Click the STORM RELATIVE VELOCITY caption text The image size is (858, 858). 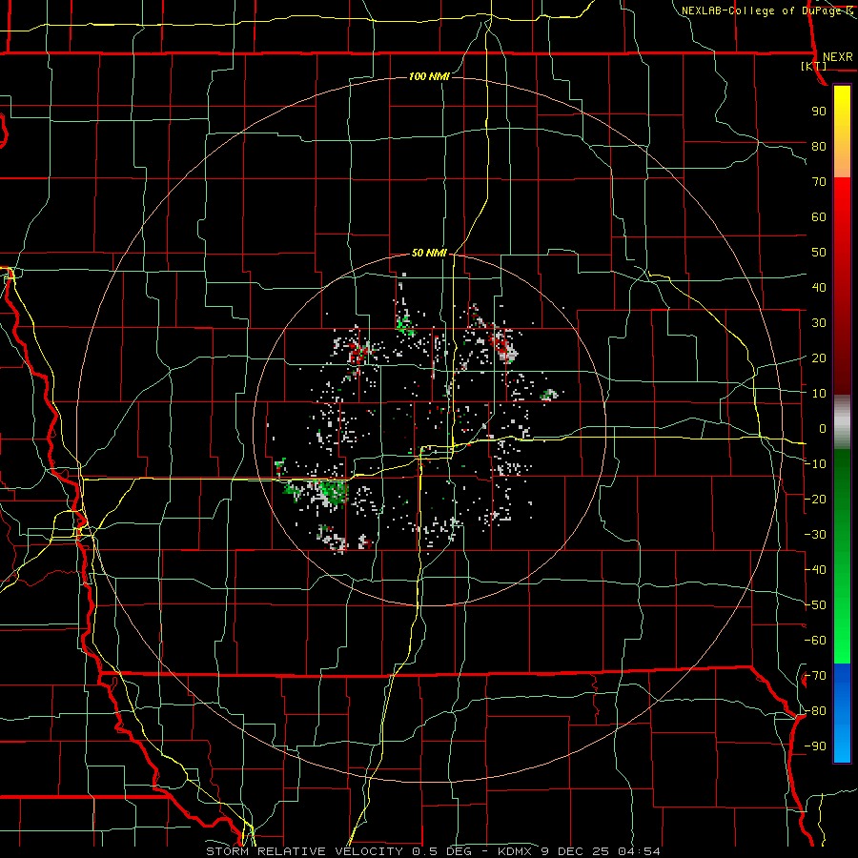[304, 851]
